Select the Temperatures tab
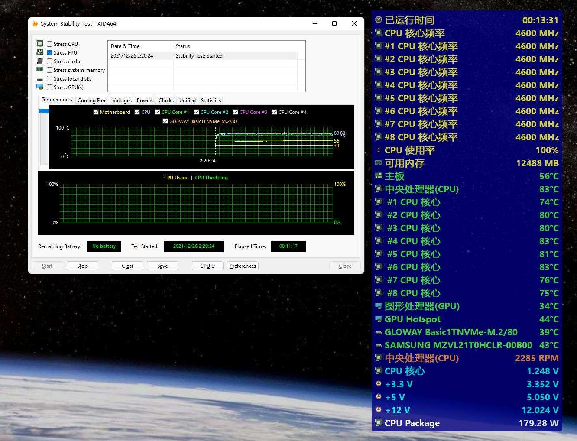The image size is (577, 441). (x=57, y=100)
